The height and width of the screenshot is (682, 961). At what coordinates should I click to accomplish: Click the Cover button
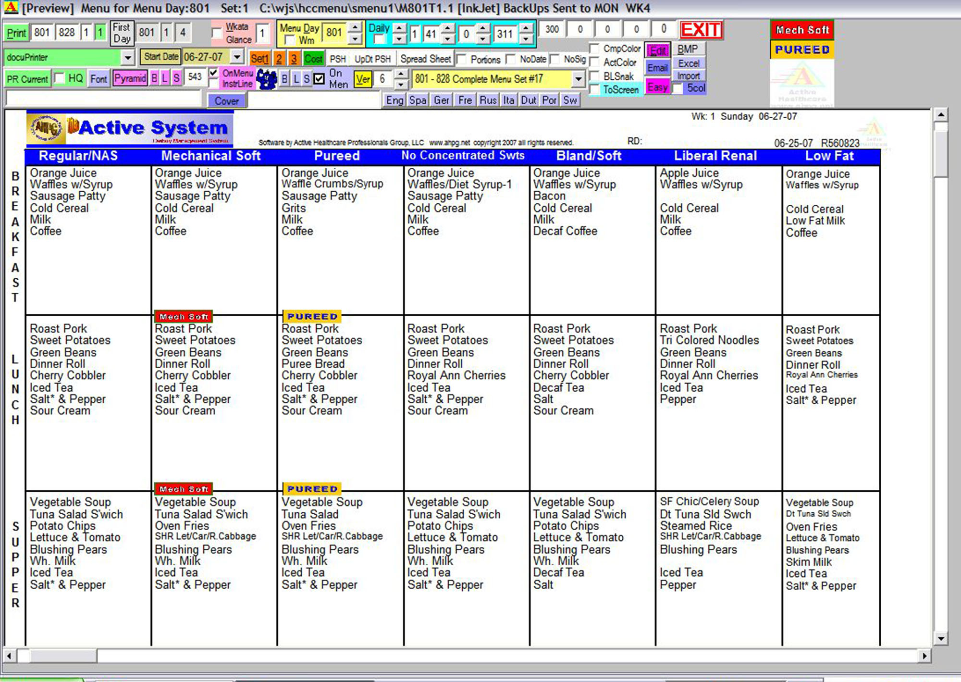[x=226, y=101]
